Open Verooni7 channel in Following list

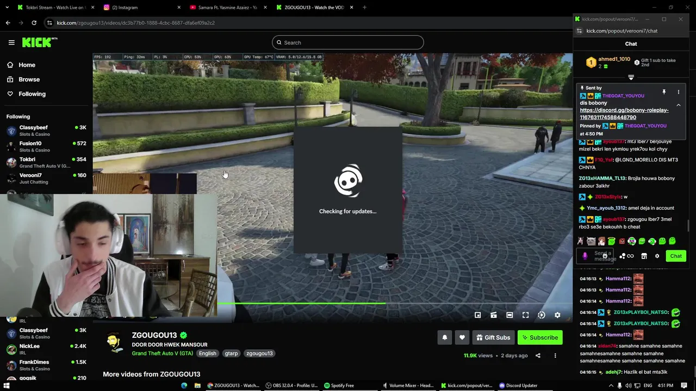coord(46,178)
